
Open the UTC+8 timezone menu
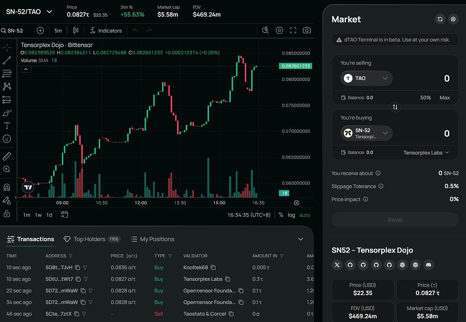coord(249,215)
